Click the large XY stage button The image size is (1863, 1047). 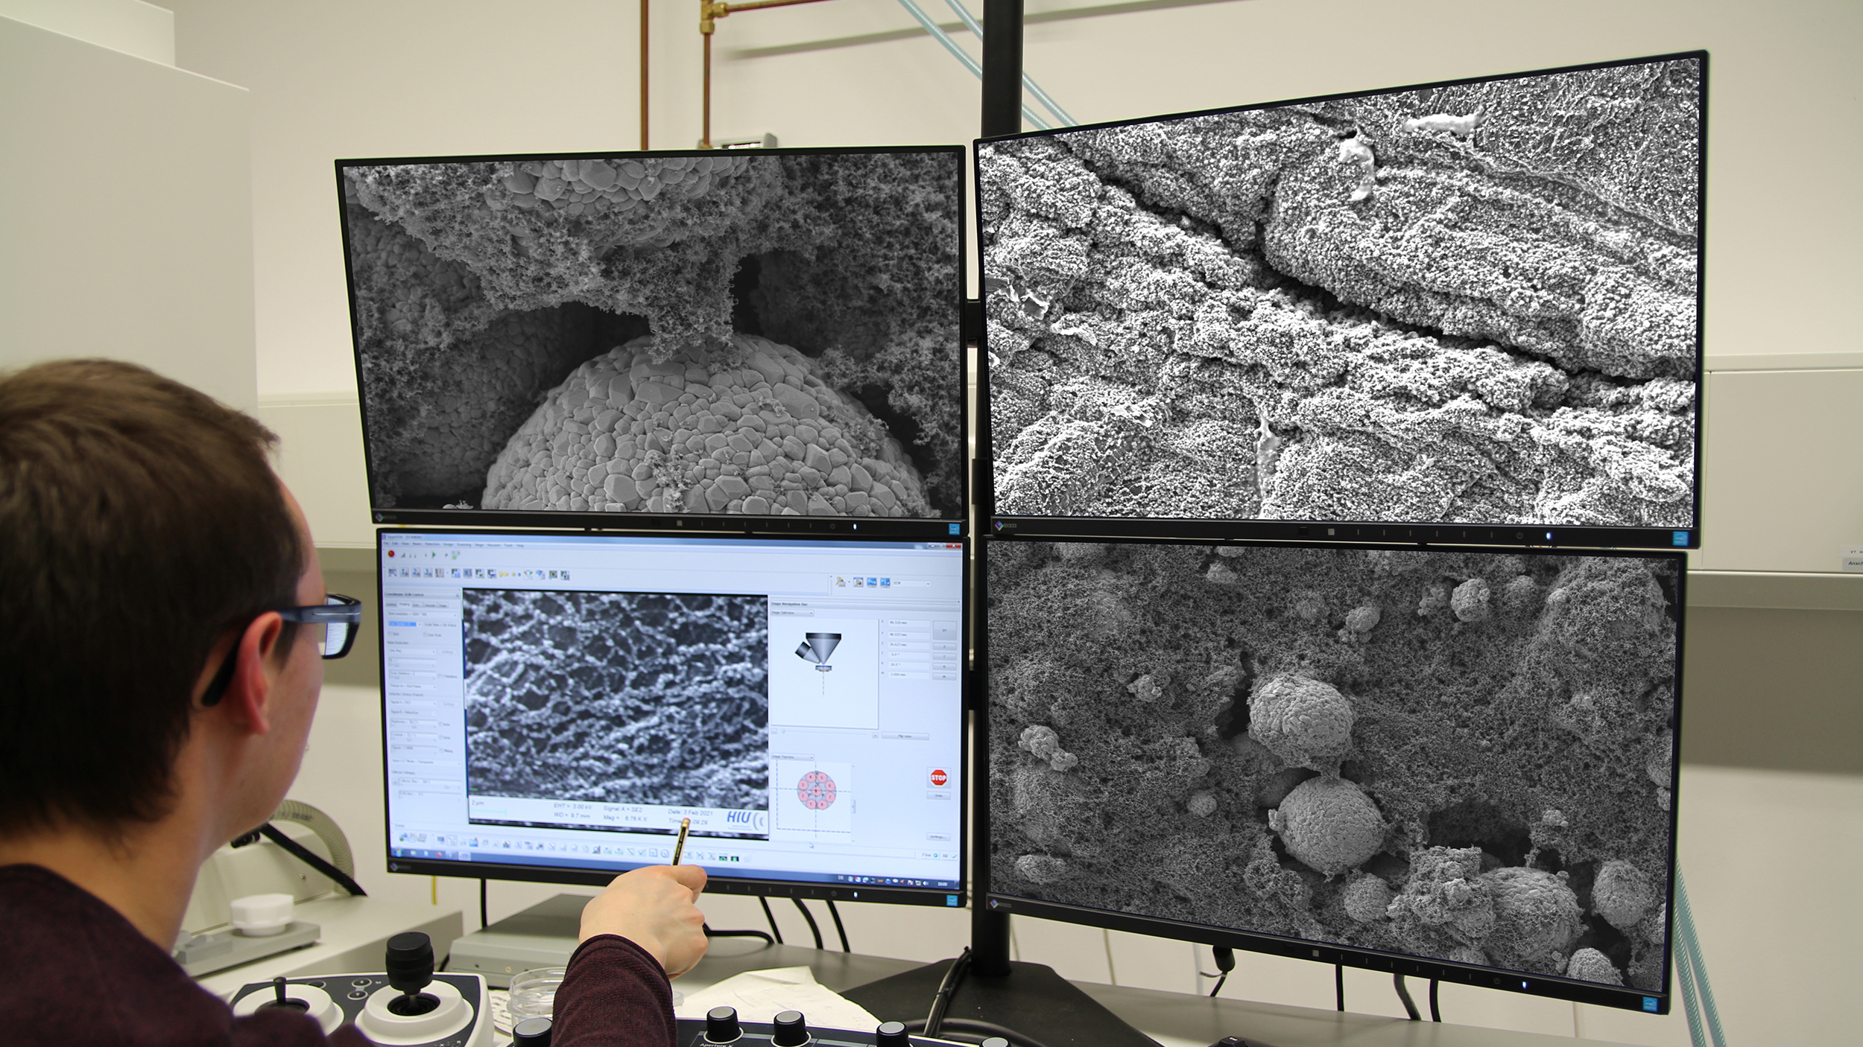[944, 630]
